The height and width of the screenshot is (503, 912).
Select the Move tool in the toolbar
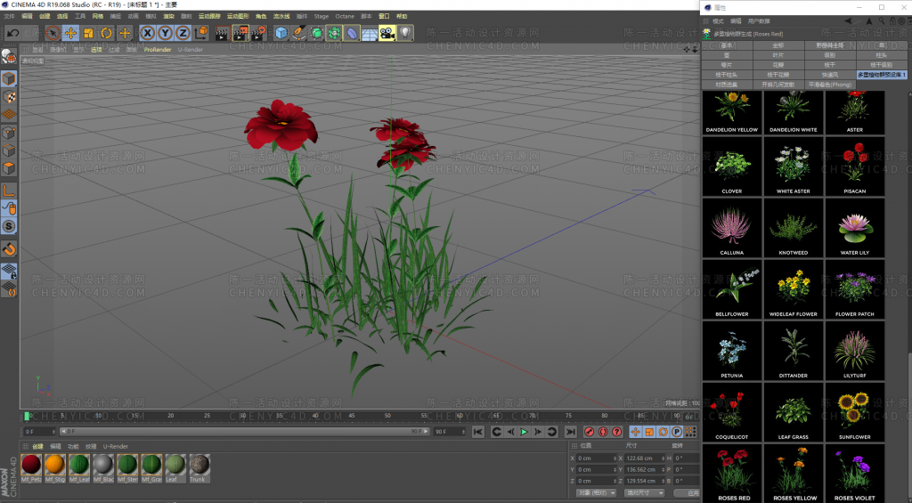click(x=70, y=33)
